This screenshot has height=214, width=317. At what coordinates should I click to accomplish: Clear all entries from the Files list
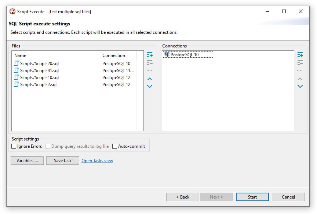coord(149,69)
